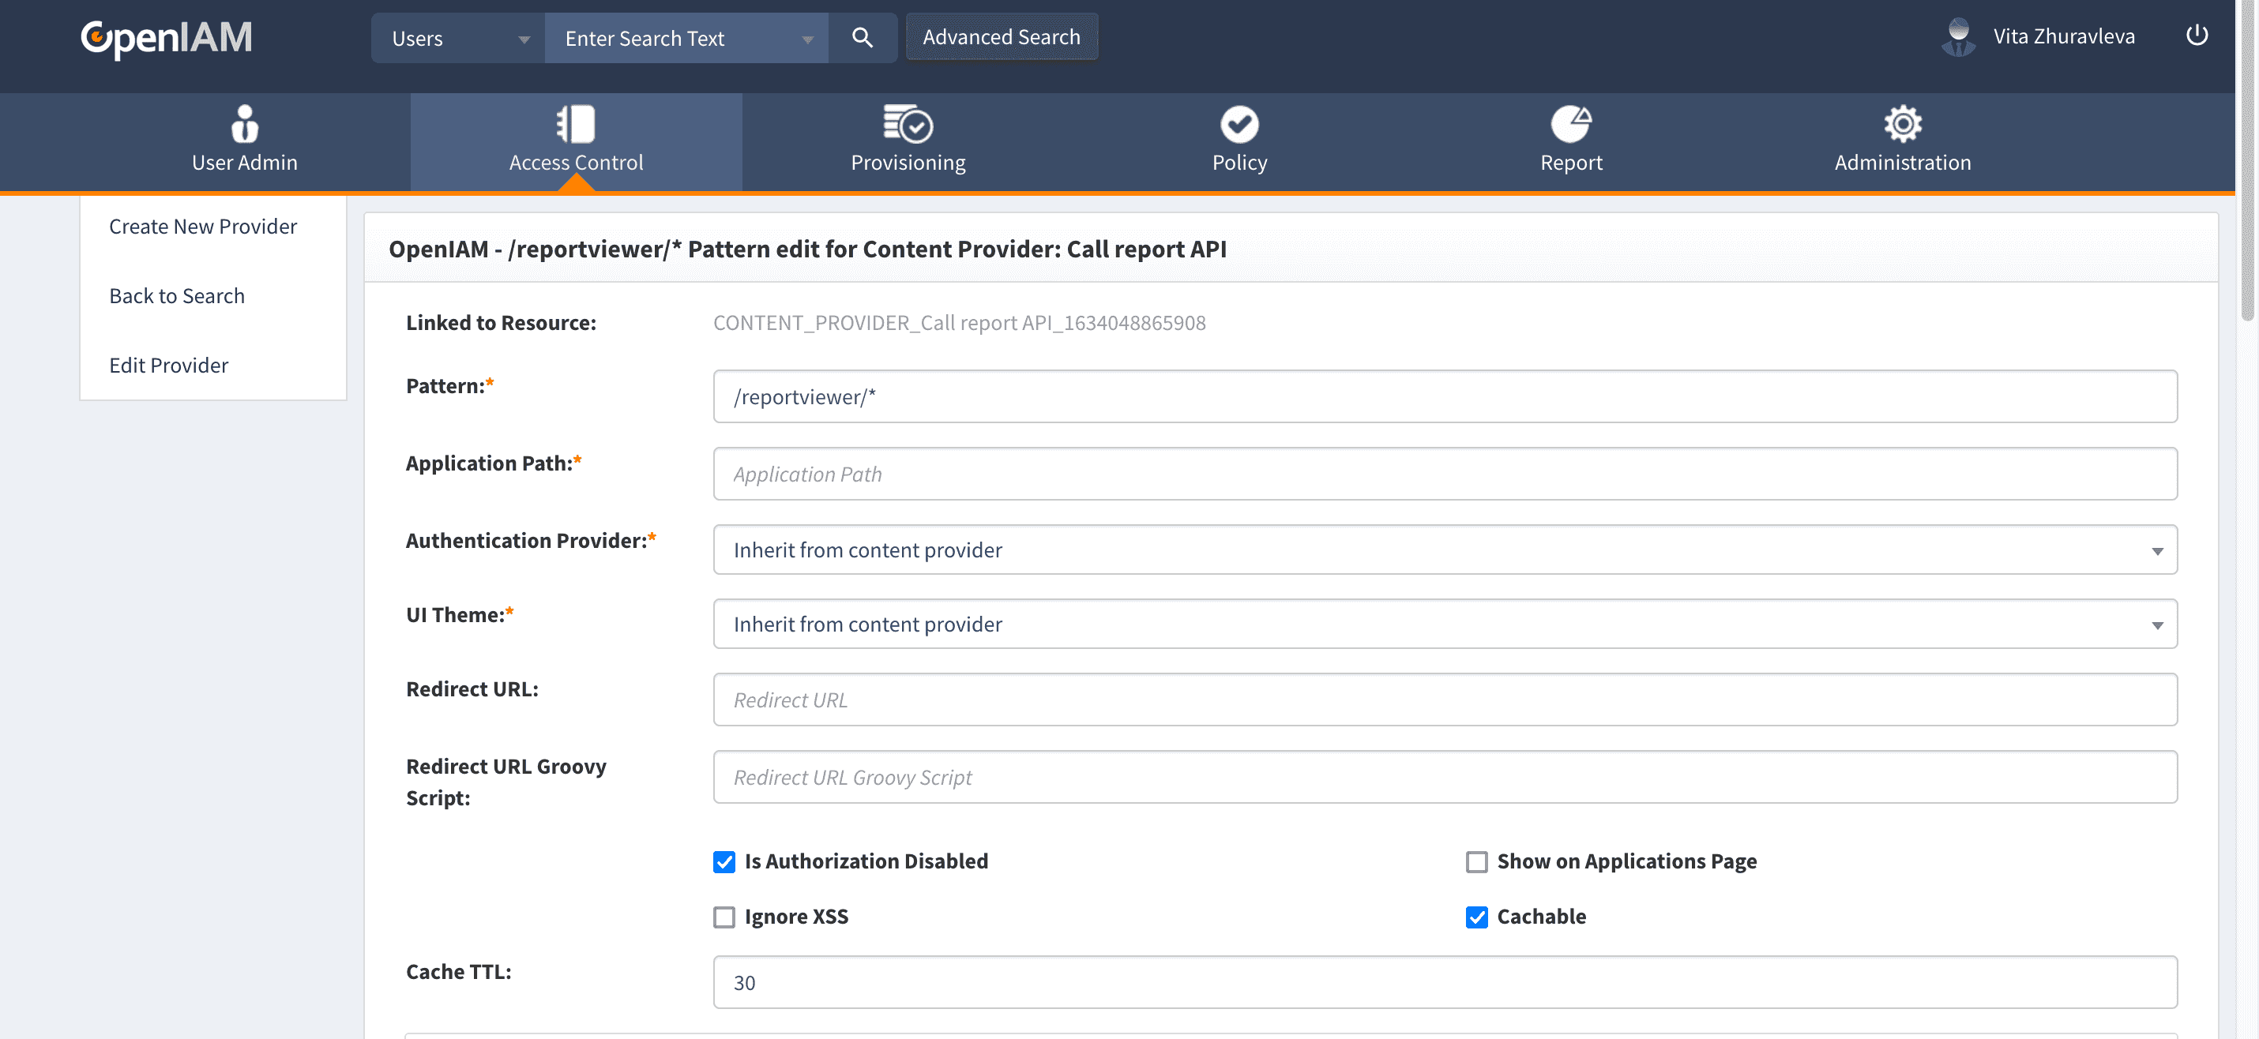Image resolution: width=2259 pixels, height=1039 pixels.
Task: Click the power logout icon
Action: point(2196,36)
